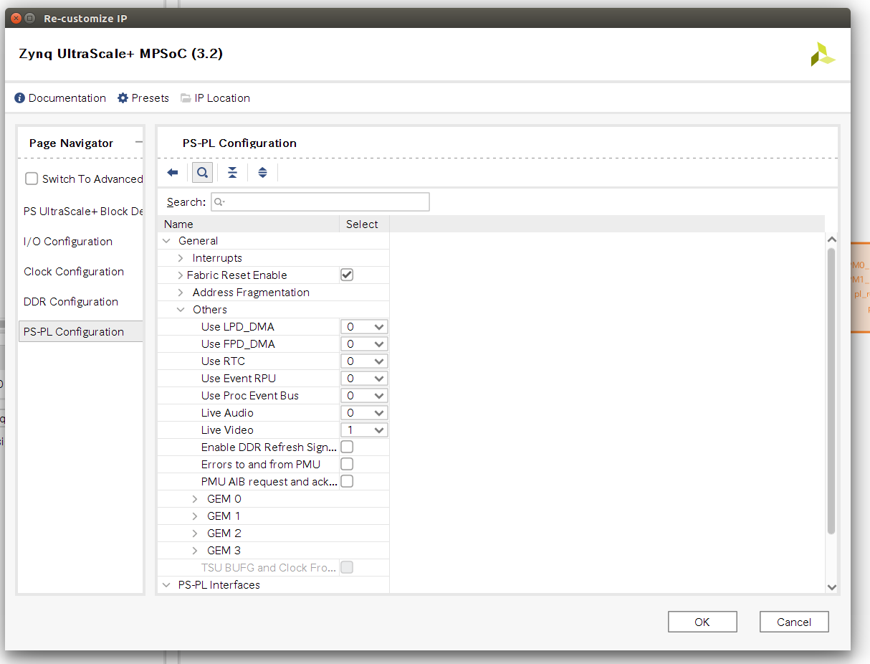
Task: Click the Name column header
Action: coord(249,224)
